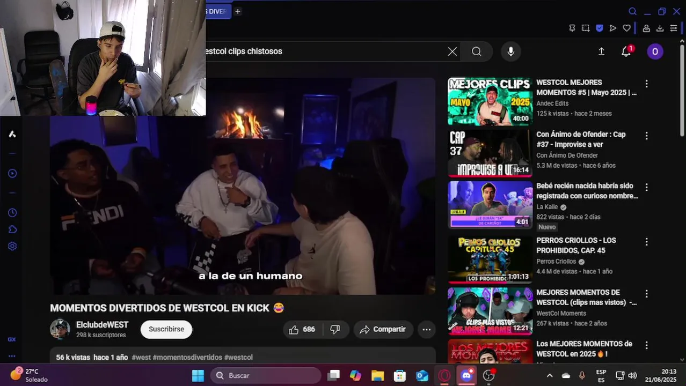Open options for PERROS CRIOLLOS video
This screenshot has height=386, width=686.
[x=646, y=242]
